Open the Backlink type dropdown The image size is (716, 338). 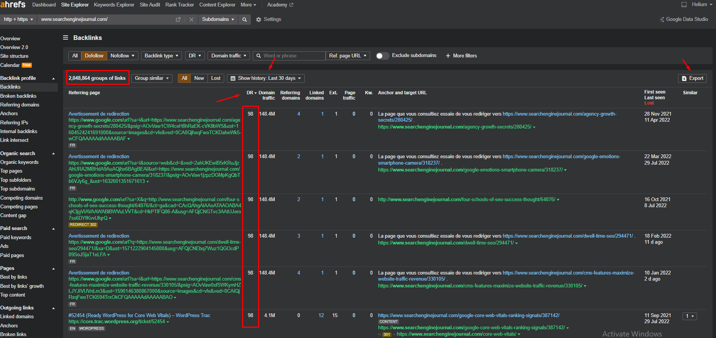162,56
